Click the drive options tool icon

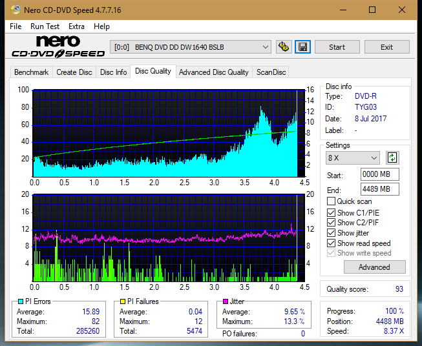point(284,47)
